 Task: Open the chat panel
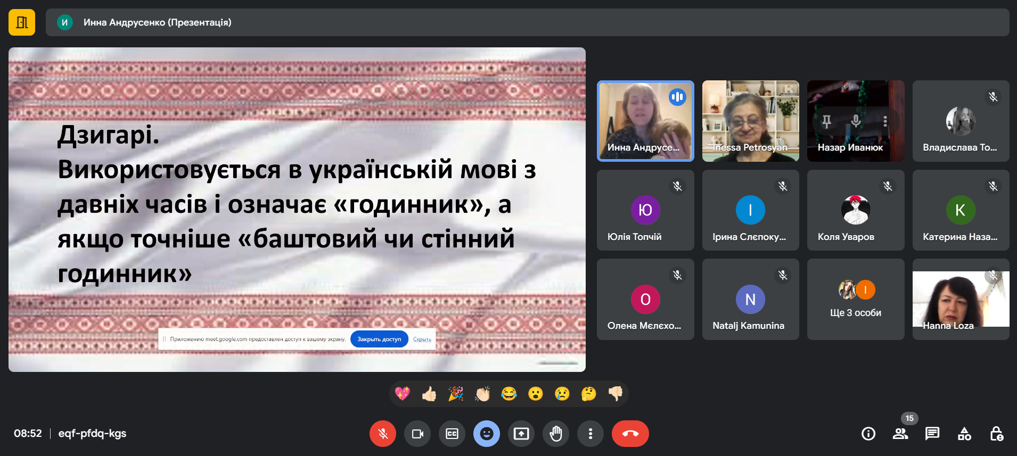click(932, 434)
